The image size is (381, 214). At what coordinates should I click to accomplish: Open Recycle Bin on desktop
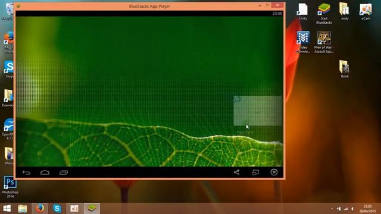click(9, 12)
